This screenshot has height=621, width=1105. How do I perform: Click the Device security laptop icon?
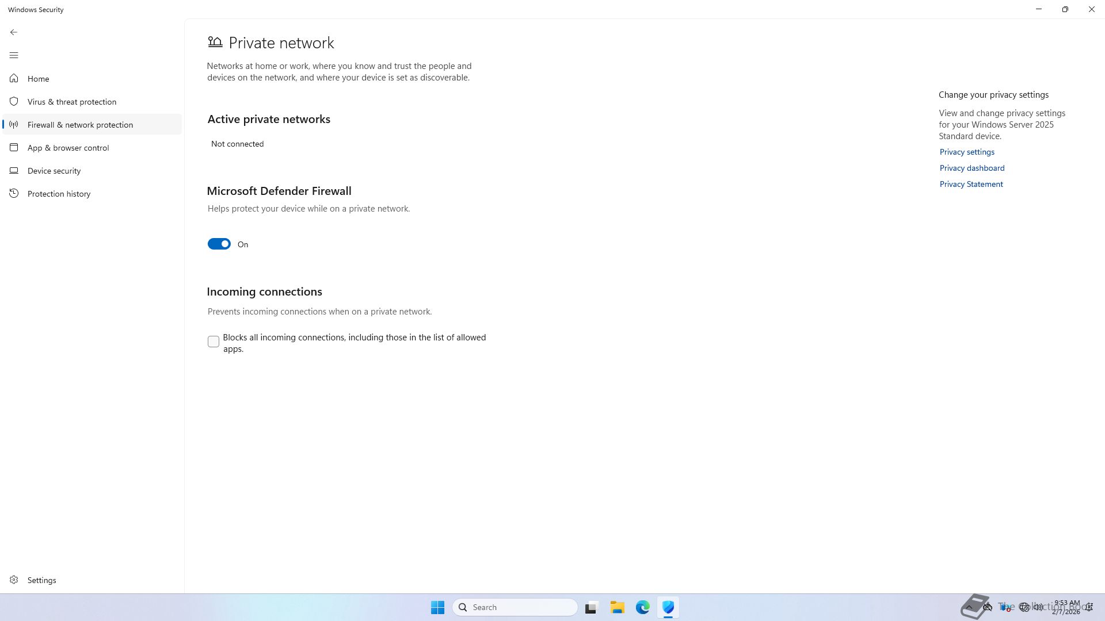pos(14,171)
